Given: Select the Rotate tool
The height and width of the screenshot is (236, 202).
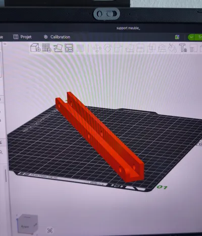Looking at the screenshot, I should [x=108, y=48].
